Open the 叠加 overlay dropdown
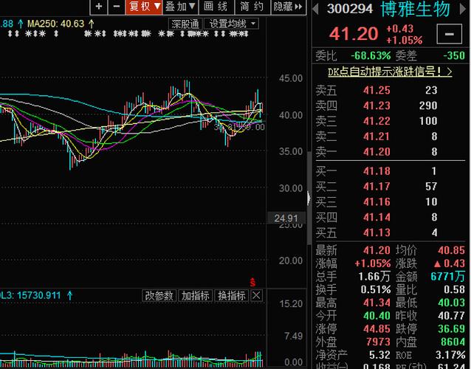 (180, 7)
